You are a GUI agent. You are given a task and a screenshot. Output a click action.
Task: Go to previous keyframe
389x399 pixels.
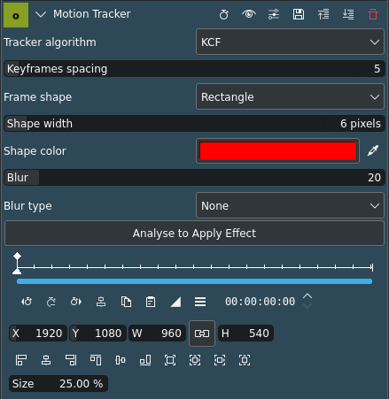coord(27,302)
